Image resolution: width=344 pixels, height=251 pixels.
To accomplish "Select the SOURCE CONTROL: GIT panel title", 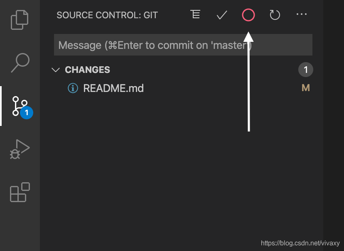I will [107, 15].
